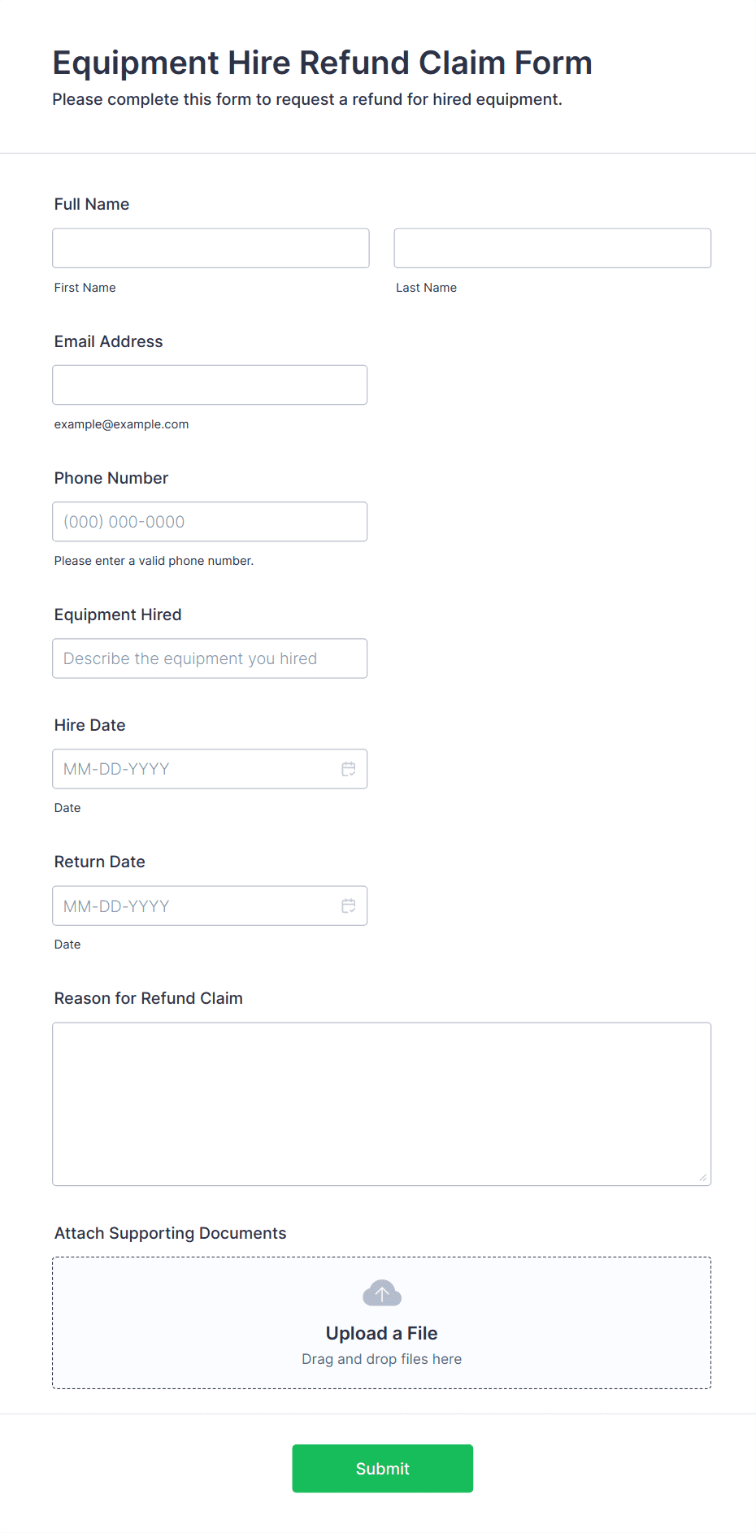
Task: Click the "Email Address" field label
Action: (109, 341)
